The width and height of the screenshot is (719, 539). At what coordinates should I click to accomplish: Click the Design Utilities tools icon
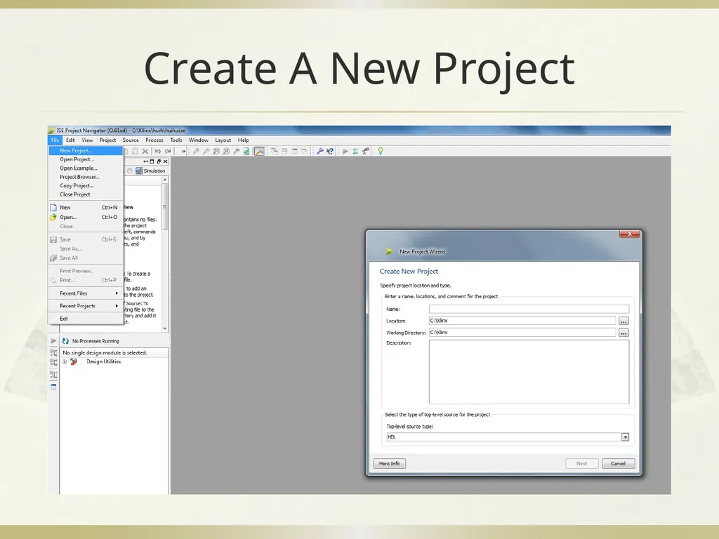point(73,361)
